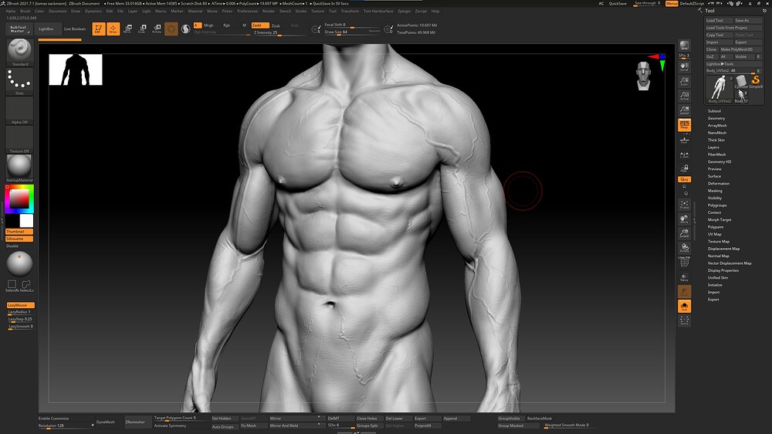Open the Transform menu
This screenshot has height=434, width=772.
pos(350,11)
